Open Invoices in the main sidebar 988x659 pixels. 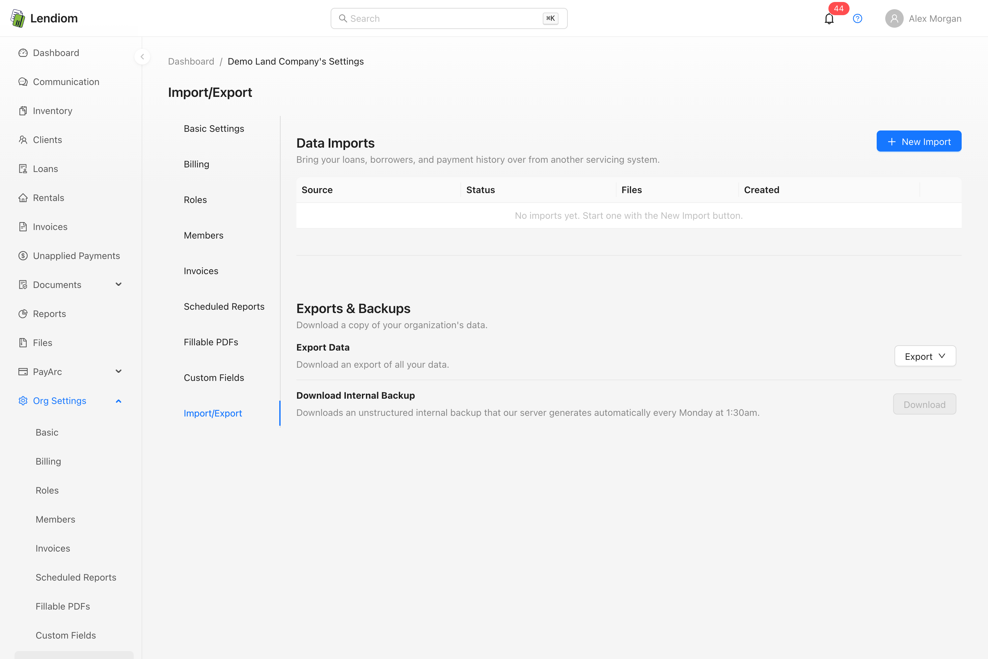pyautogui.click(x=50, y=227)
